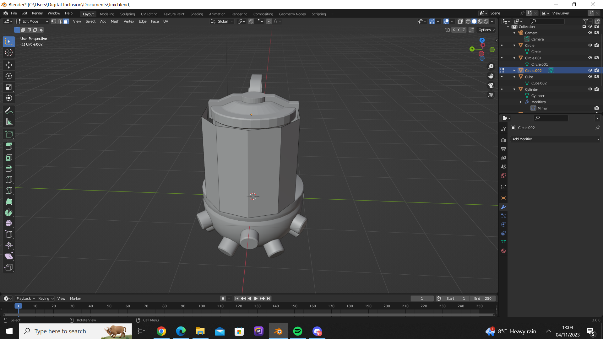This screenshot has width=603, height=339.
Task: Select the Mirror modifier in outliner
Action: (x=542, y=108)
